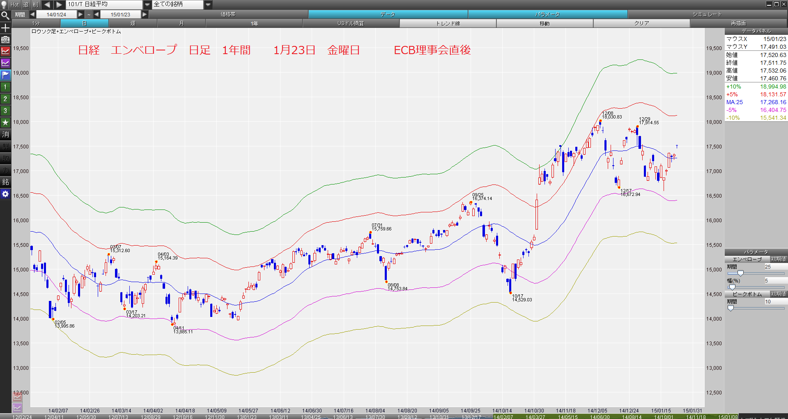Click the 101/T 日経平均 symbol field
The width and height of the screenshot is (788, 419).
coord(104,5)
